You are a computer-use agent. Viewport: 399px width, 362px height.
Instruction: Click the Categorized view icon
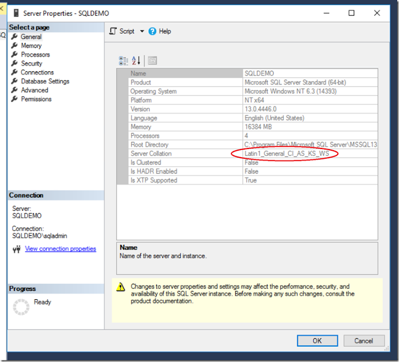124,60
